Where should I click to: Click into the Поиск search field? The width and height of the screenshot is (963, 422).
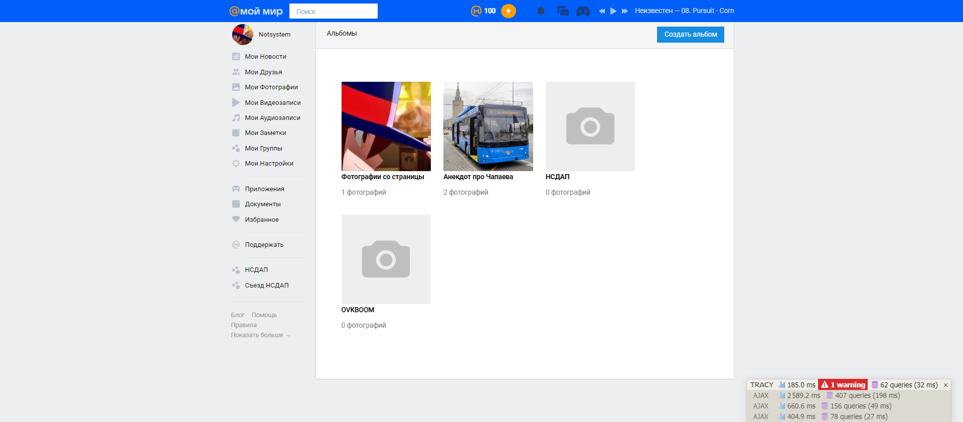(x=333, y=11)
